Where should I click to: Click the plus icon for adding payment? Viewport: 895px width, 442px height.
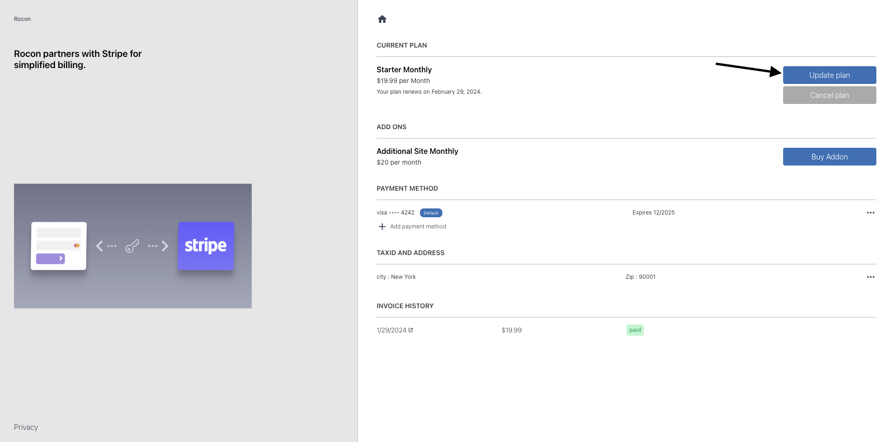point(382,227)
